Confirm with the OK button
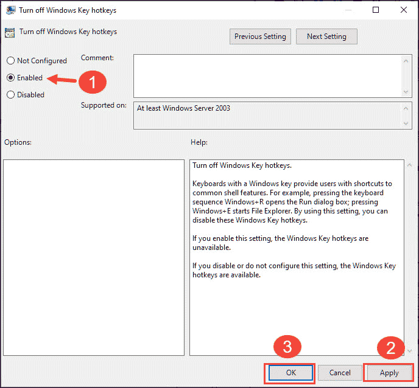The image size is (419, 388). [290, 373]
